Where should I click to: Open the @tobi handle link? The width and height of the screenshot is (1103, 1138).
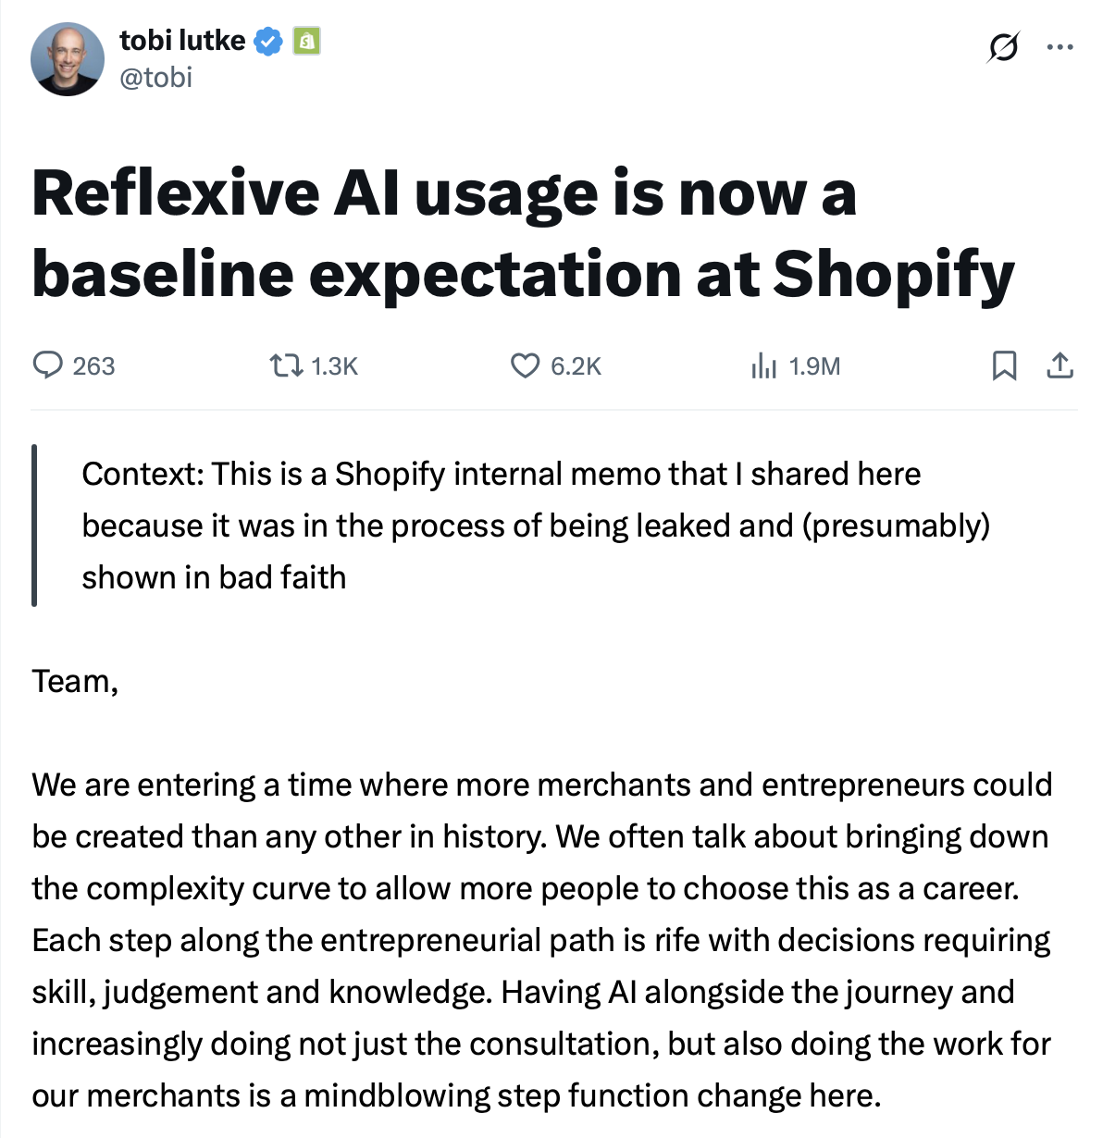tap(155, 77)
